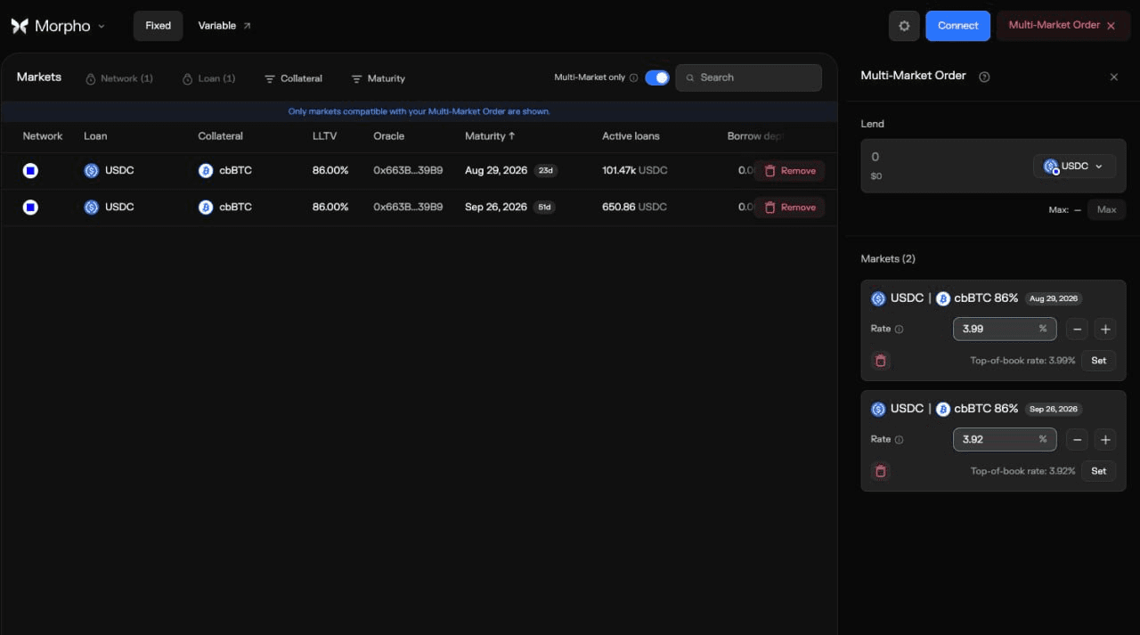Screen dimensions: 1140x635
Task: Open the Maturity filter
Action: pyautogui.click(x=379, y=78)
